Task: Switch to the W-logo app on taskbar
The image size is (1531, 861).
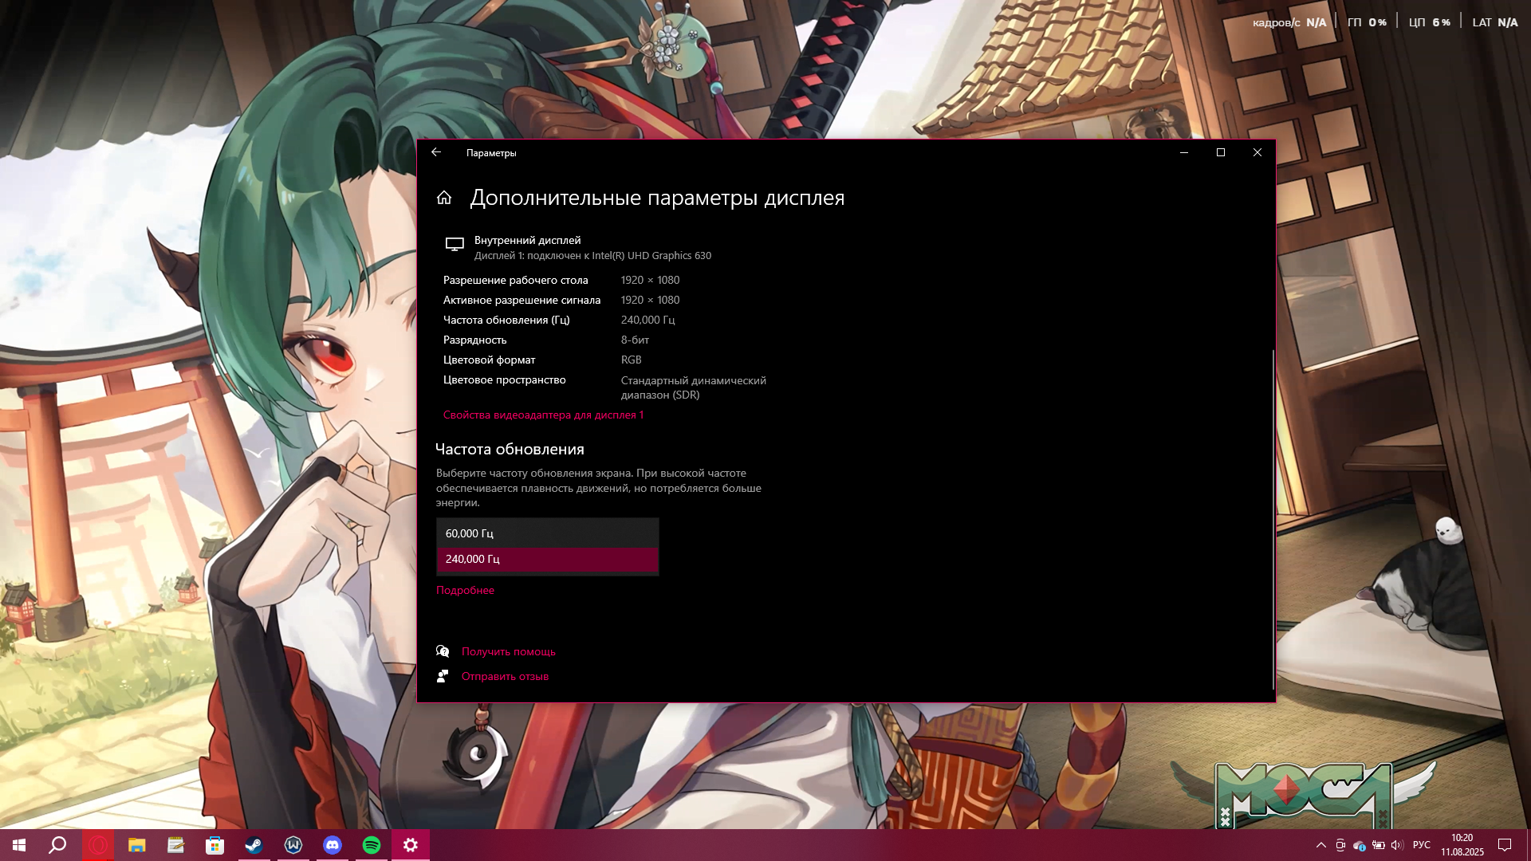Action: pyautogui.click(x=293, y=845)
